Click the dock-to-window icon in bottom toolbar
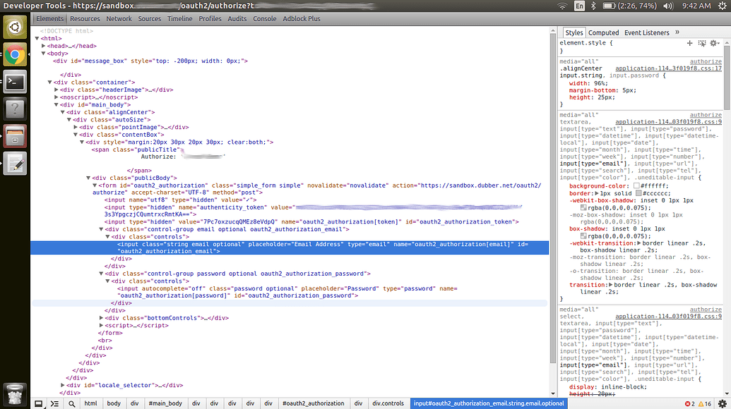731x409 pixels. click(x=39, y=403)
